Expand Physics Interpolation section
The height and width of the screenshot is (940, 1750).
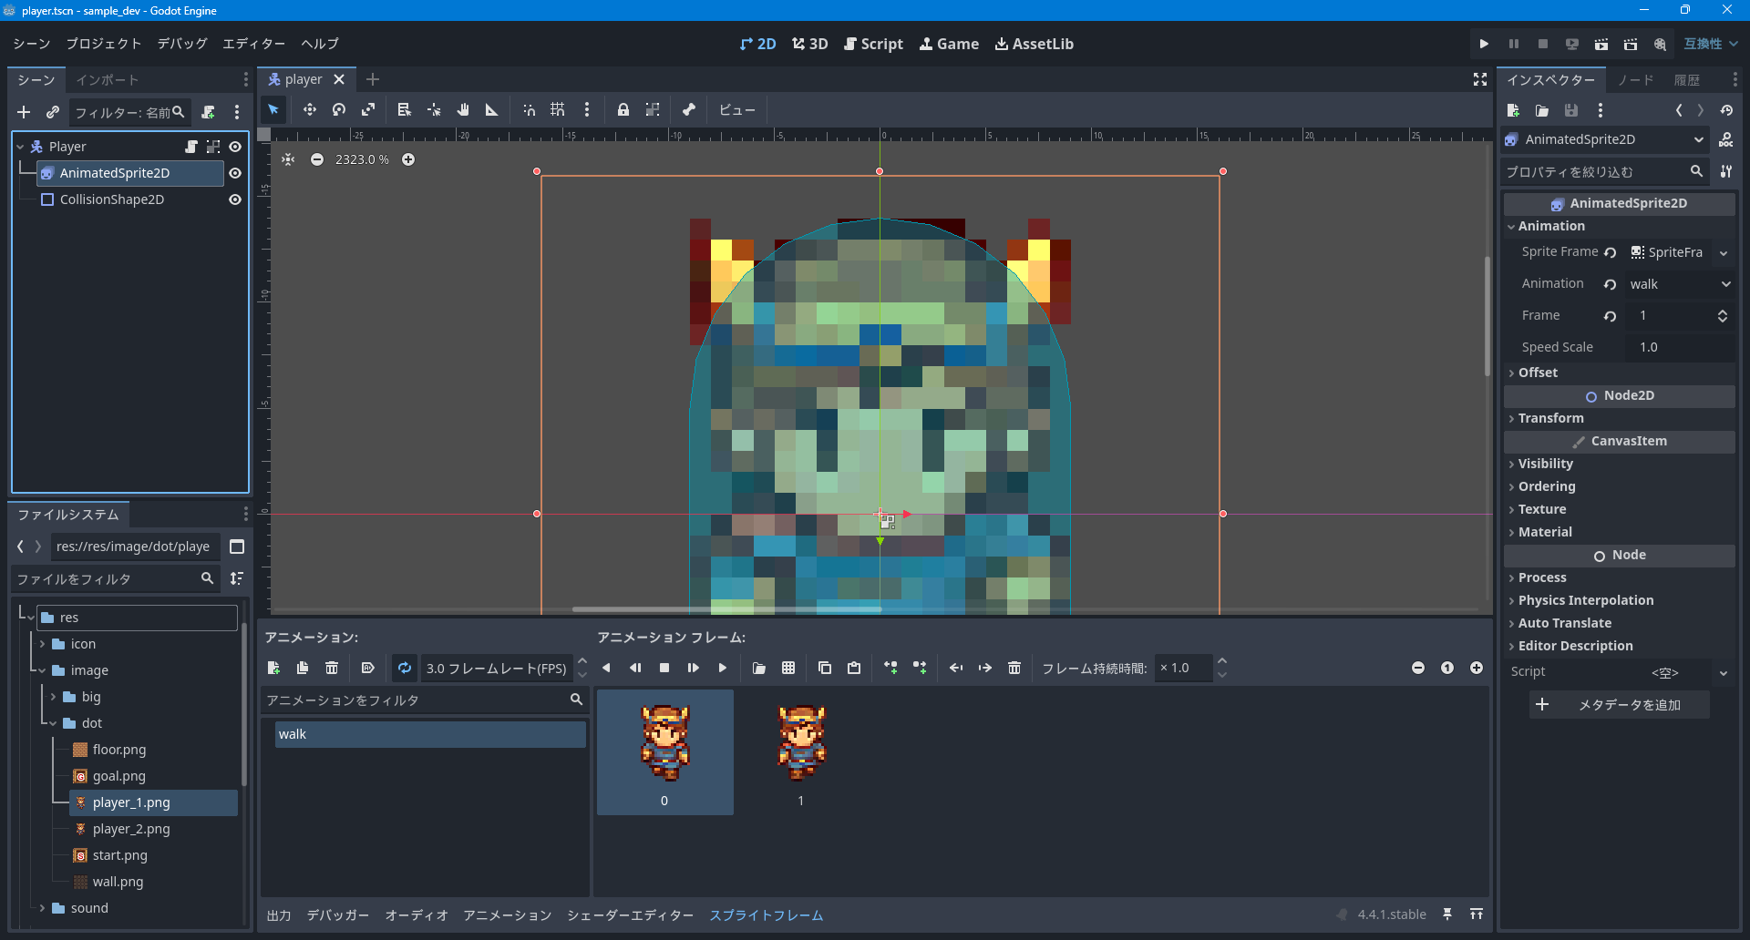tap(1584, 600)
